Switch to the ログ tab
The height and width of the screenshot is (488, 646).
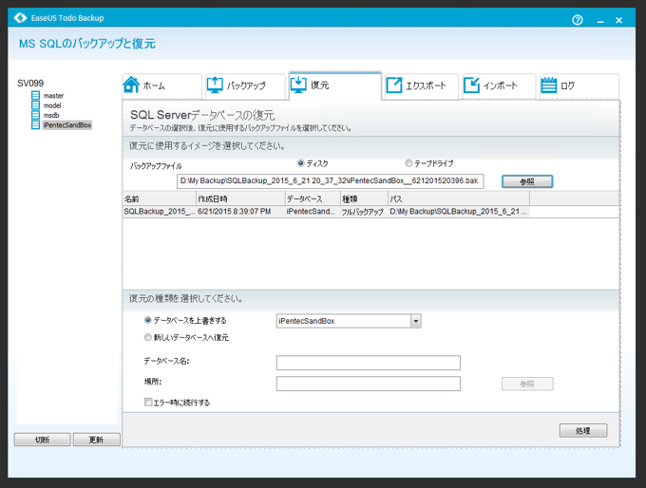(579, 85)
